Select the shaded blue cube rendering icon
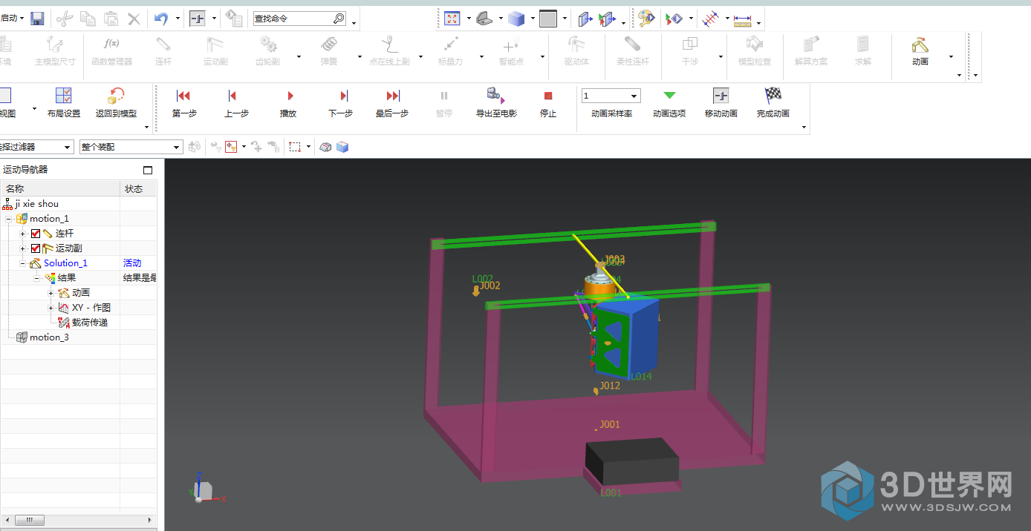Screen dimensions: 1031x531 coord(516,19)
